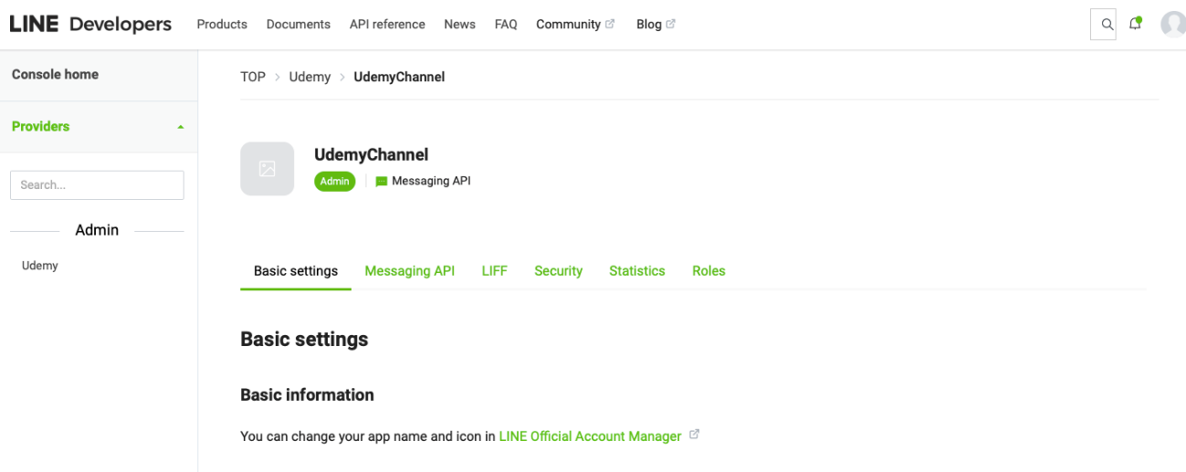The image size is (1186, 472).
Task: Click the LINE Developers logo
Action: coord(90,25)
